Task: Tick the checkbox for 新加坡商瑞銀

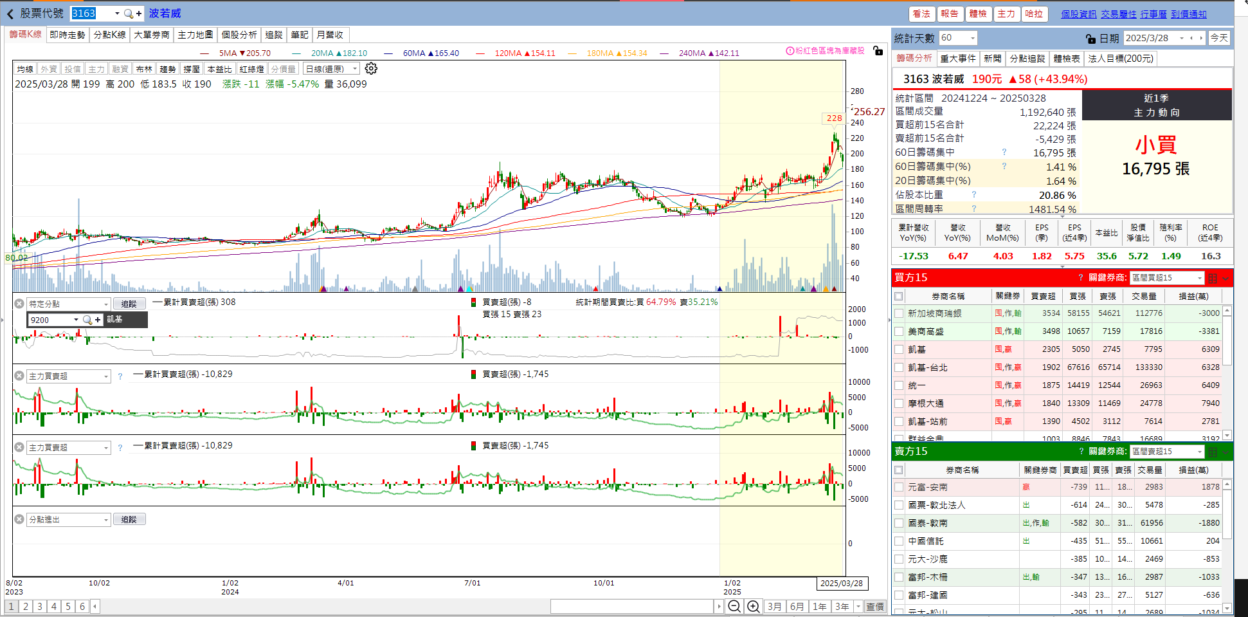Action: click(899, 313)
